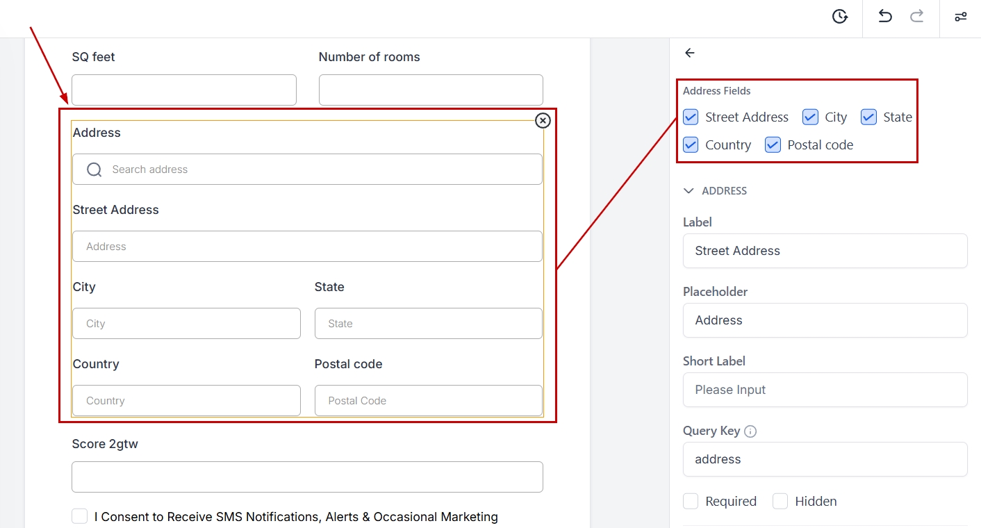The image size is (981, 528).
Task: Check the SMS notifications consent box
Action: 80,516
